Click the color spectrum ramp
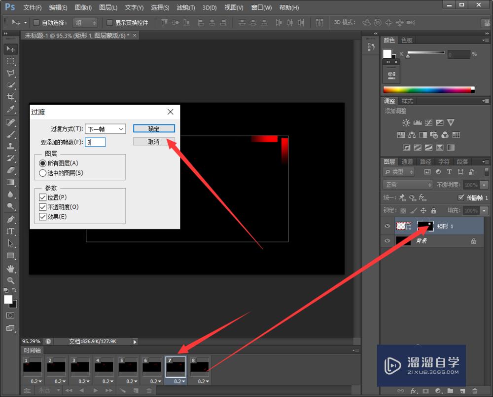This screenshot has height=397, width=493. pos(429,90)
